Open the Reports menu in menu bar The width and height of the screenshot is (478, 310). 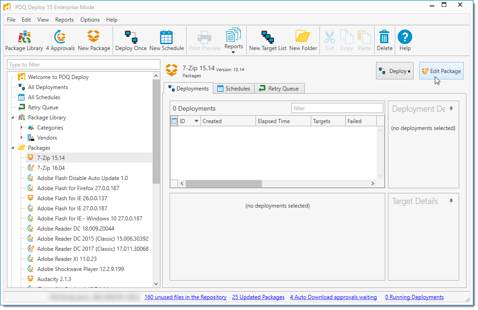click(64, 19)
